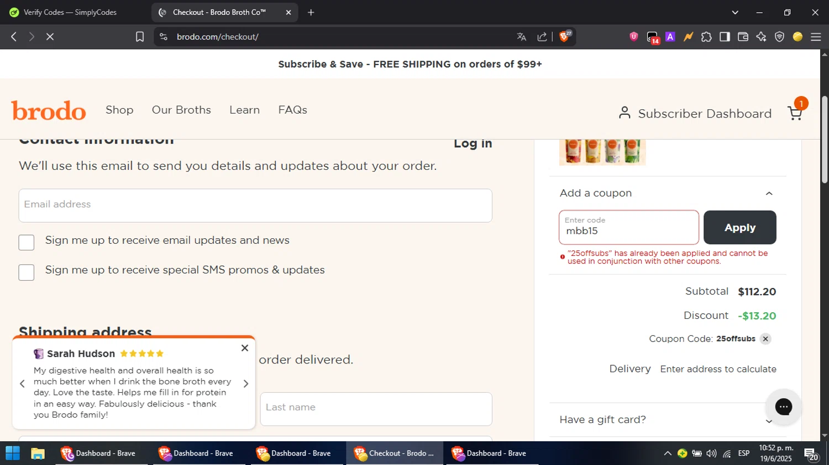Stop loading the page

coord(50,36)
